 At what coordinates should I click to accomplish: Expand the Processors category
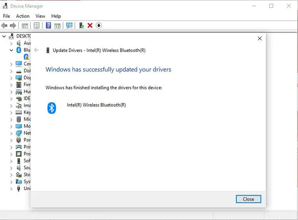[x=11, y=154]
